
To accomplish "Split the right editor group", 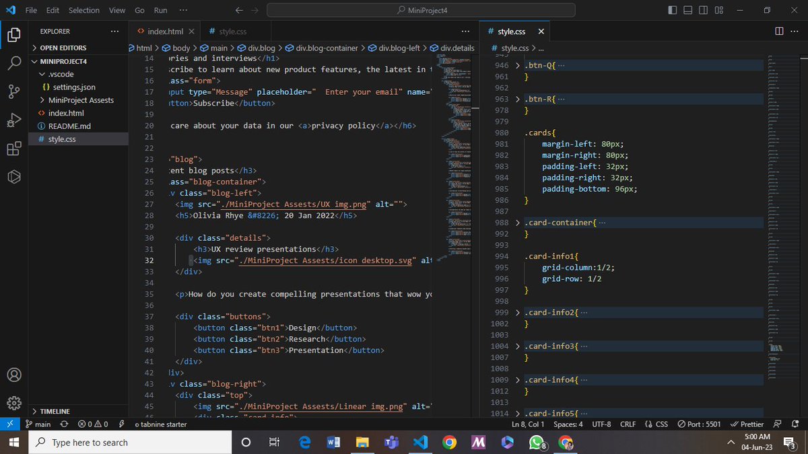I will pos(779,31).
